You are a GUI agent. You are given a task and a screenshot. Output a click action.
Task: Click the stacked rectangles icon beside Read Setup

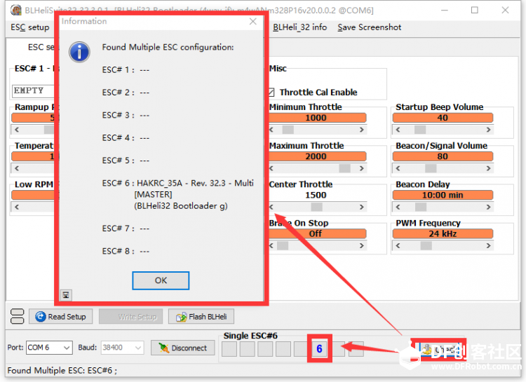click(17, 316)
